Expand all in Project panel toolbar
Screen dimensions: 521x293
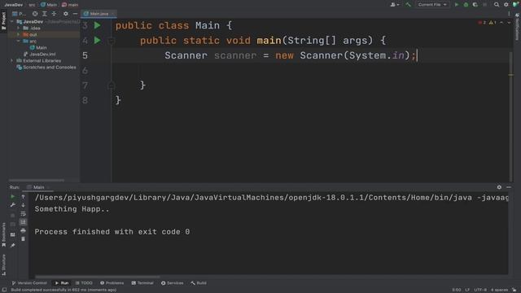(x=45, y=14)
